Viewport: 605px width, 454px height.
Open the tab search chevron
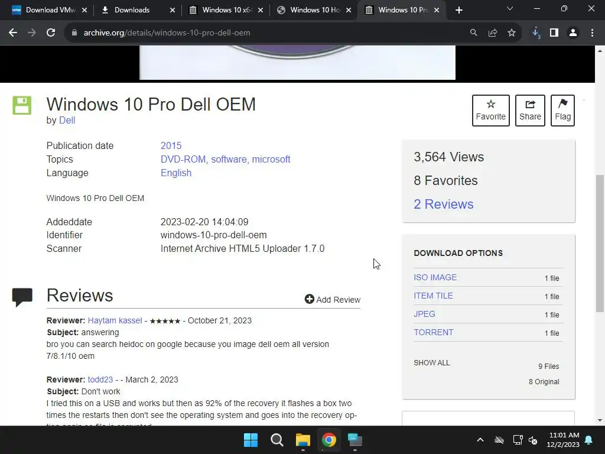click(510, 8)
